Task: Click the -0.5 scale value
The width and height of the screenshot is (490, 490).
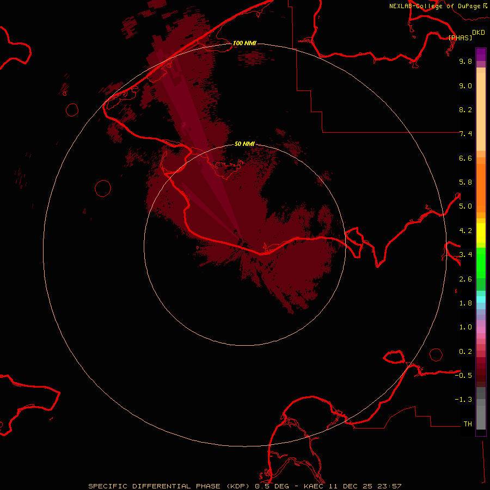Action: point(463,376)
